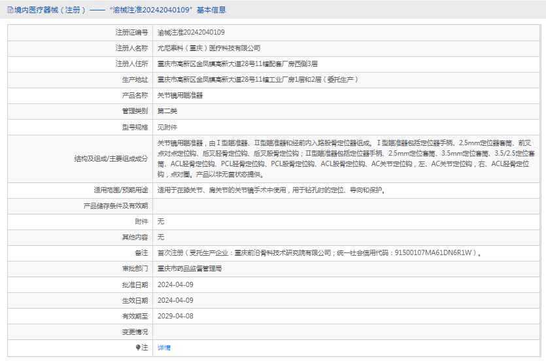The image size is (546, 361).
Task: Click the 备注 label cell
Action: tap(80, 253)
